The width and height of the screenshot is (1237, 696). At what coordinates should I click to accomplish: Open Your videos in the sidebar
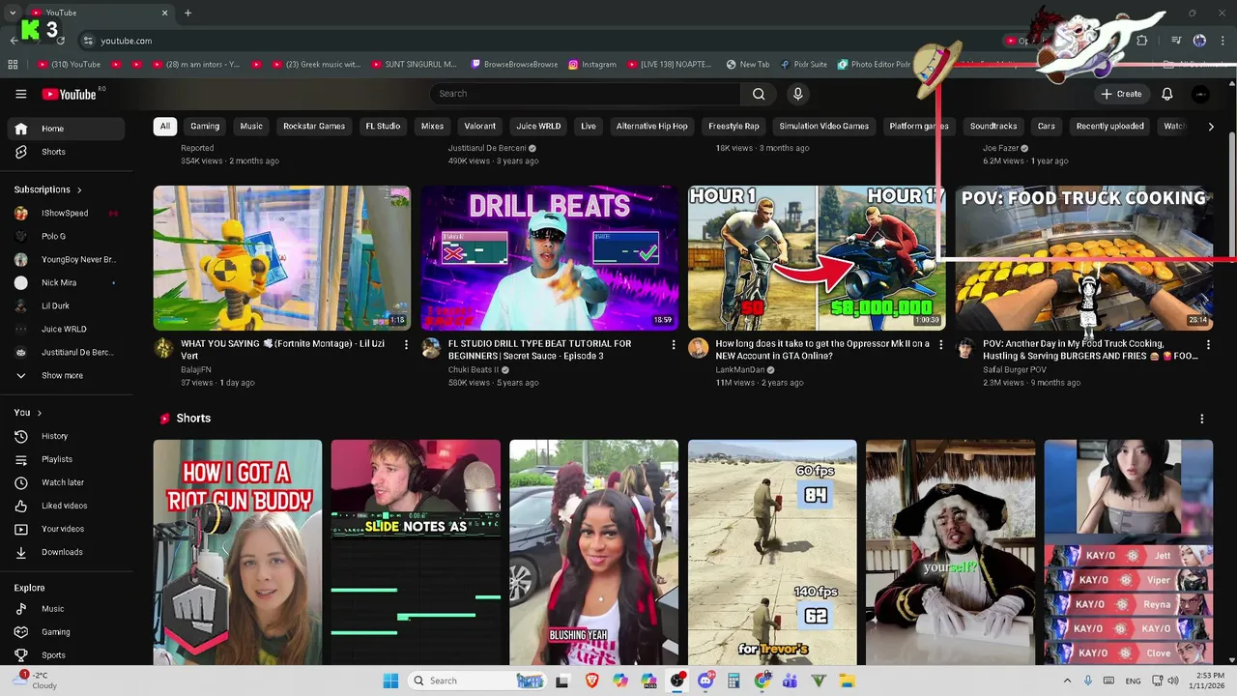click(x=64, y=529)
